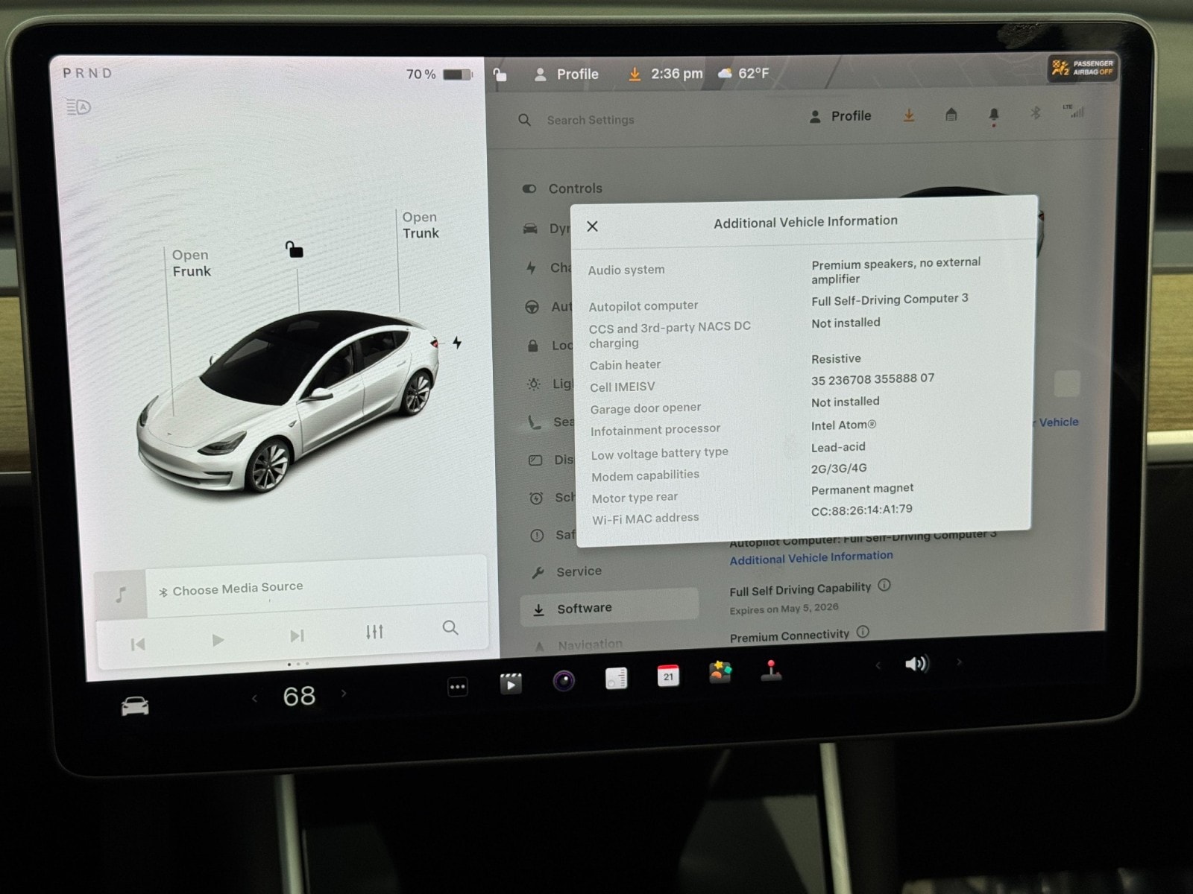Open car controls from bottom bar icon
This screenshot has height=894, width=1193.
135,706
